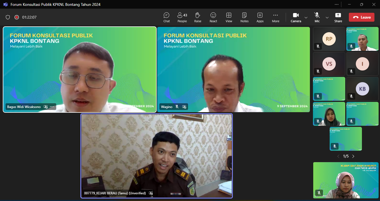The width and height of the screenshot is (380, 201).
Task: Click the VS participant avatar tile
Action: pyautogui.click(x=329, y=64)
